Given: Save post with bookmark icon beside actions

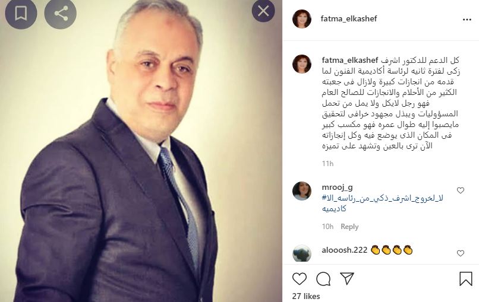Looking at the screenshot, I should pyautogui.click(x=465, y=279).
